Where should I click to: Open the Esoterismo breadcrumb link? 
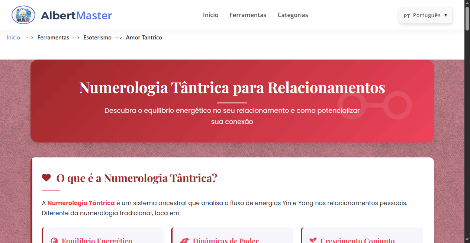click(x=97, y=37)
